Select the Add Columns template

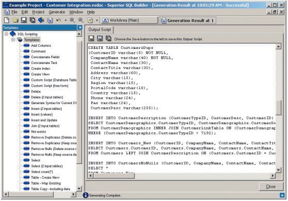[x=41, y=45]
